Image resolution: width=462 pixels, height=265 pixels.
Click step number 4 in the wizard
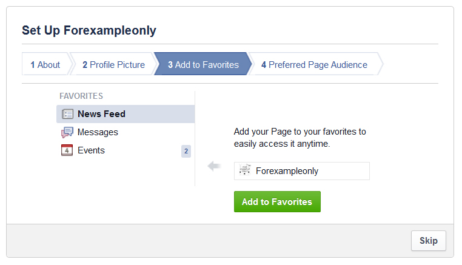[x=264, y=65]
